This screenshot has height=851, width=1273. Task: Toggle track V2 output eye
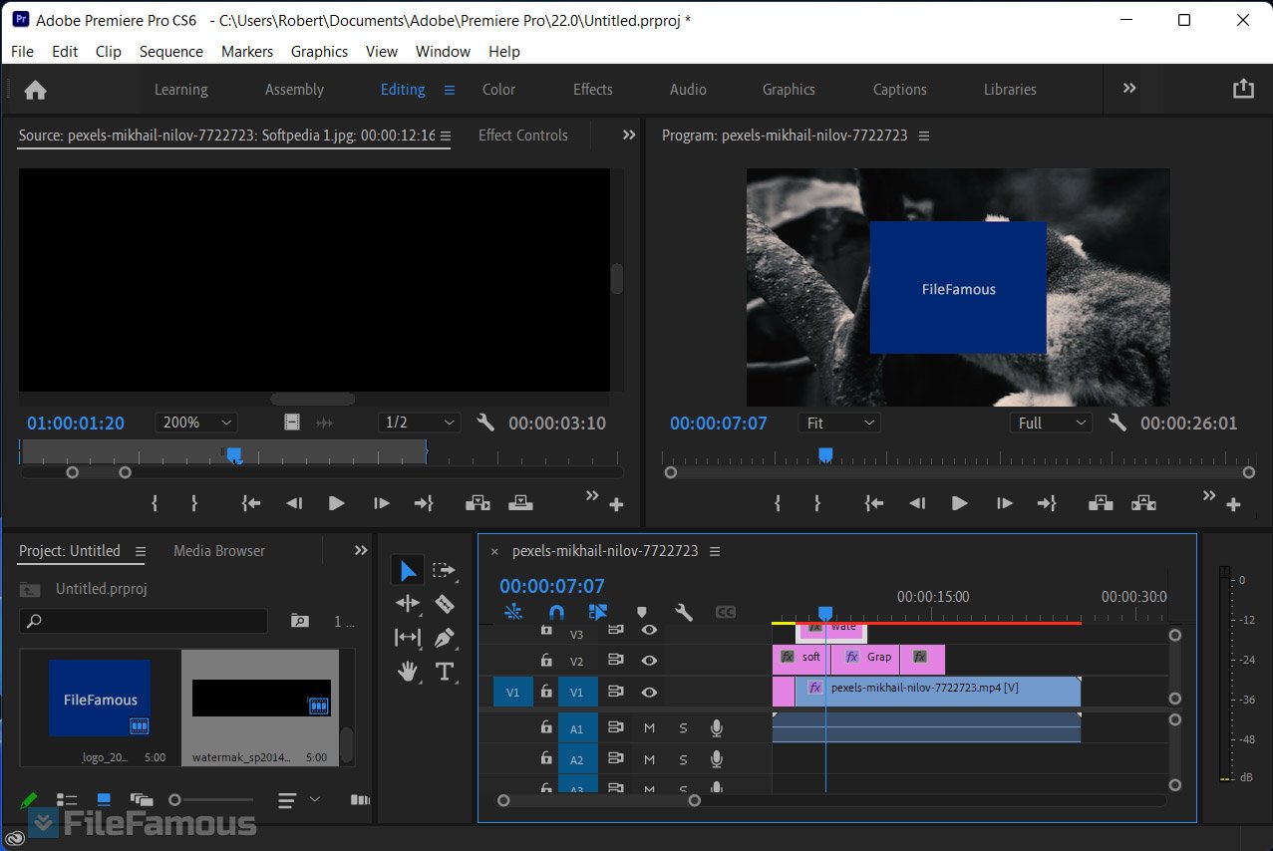[x=649, y=660]
